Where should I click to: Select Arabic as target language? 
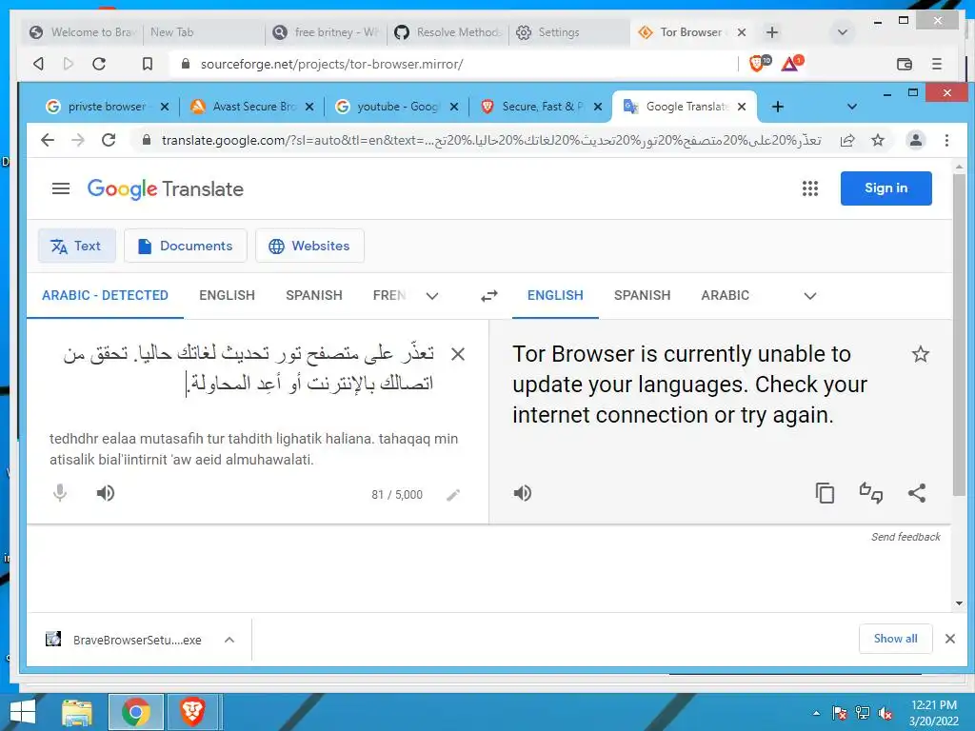(x=725, y=295)
